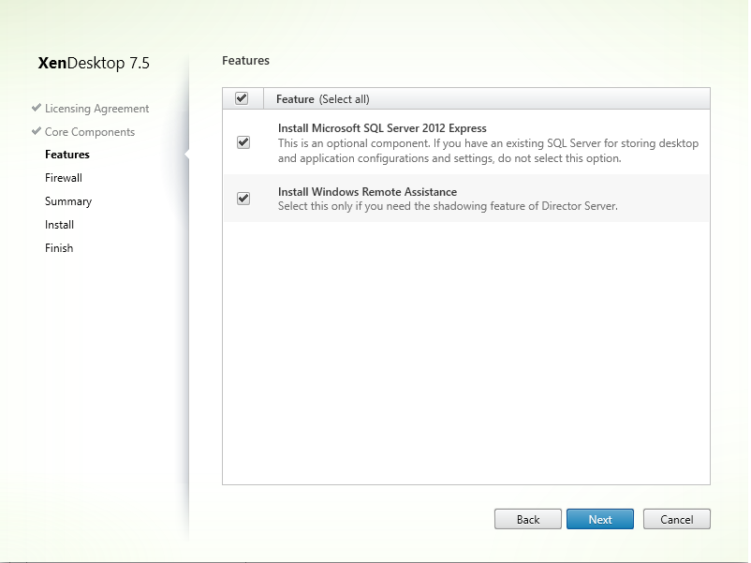Click the shadowing feature description text
This screenshot has width=751, height=563.
click(448, 206)
